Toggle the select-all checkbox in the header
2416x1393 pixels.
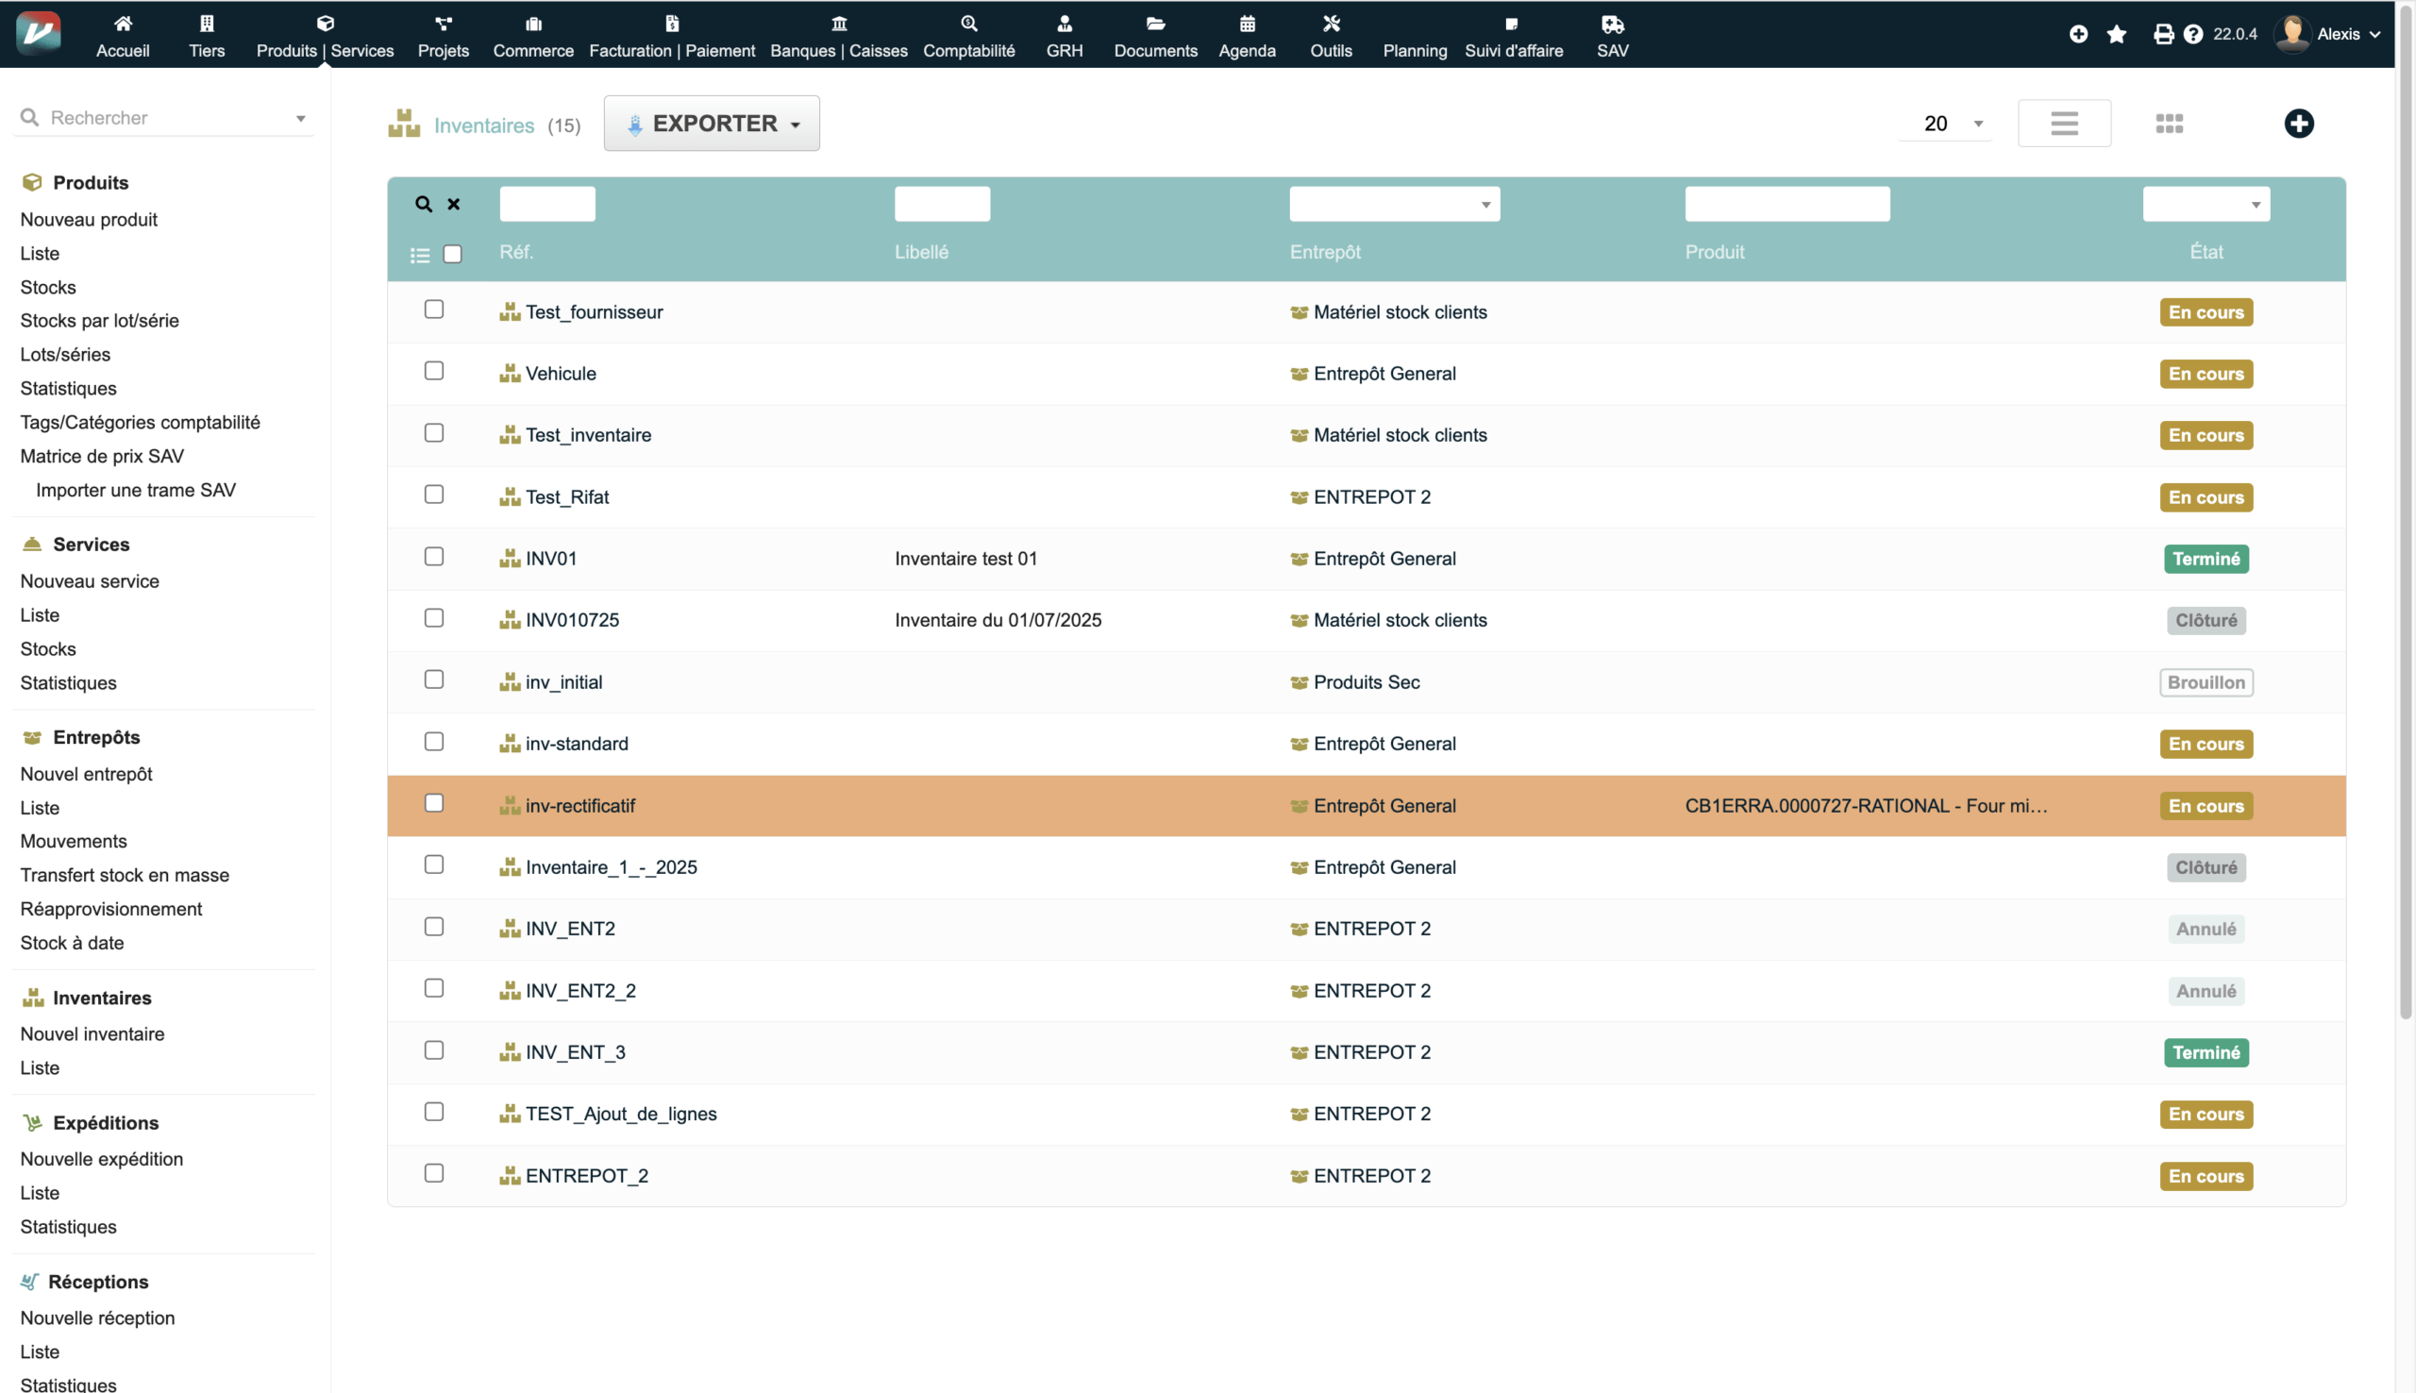pos(452,254)
